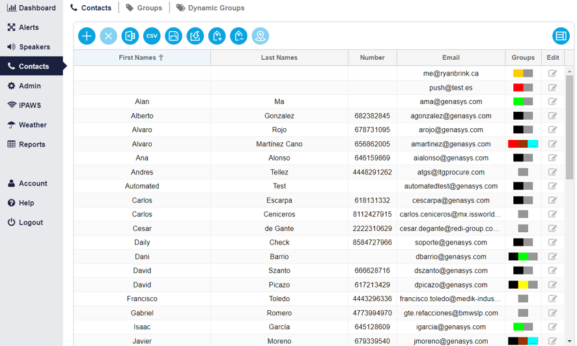Open the column layout panel icon

click(561, 36)
